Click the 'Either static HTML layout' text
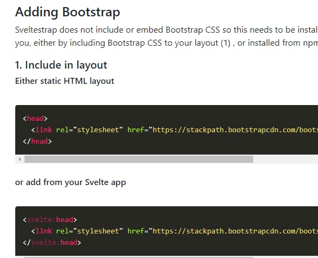This screenshot has height=258, width=318. [x=64, y=81]
